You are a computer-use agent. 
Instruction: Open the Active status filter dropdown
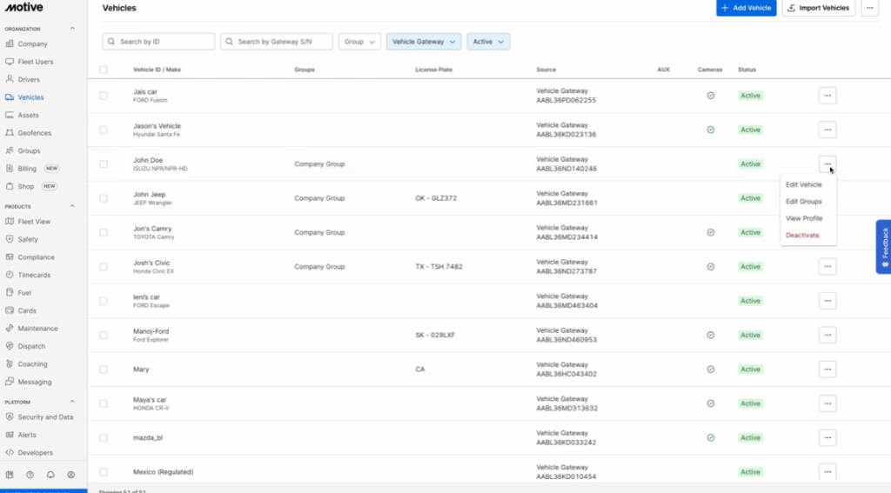[488, 42]
